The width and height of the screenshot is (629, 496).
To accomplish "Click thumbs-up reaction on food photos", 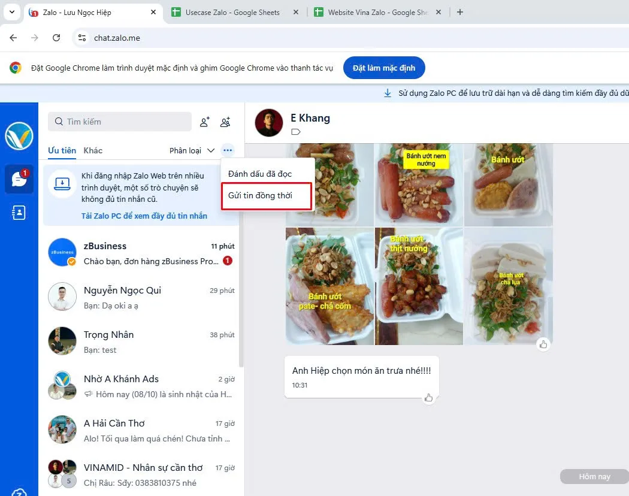I will pyautogui.click(x=543, y=344).
